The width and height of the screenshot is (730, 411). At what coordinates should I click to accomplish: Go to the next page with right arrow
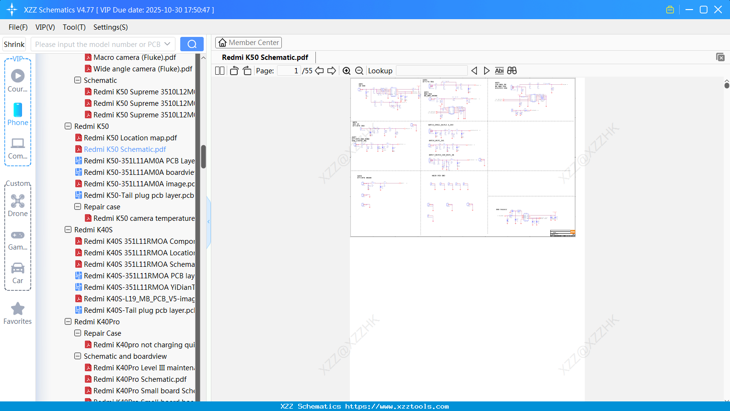332,71
